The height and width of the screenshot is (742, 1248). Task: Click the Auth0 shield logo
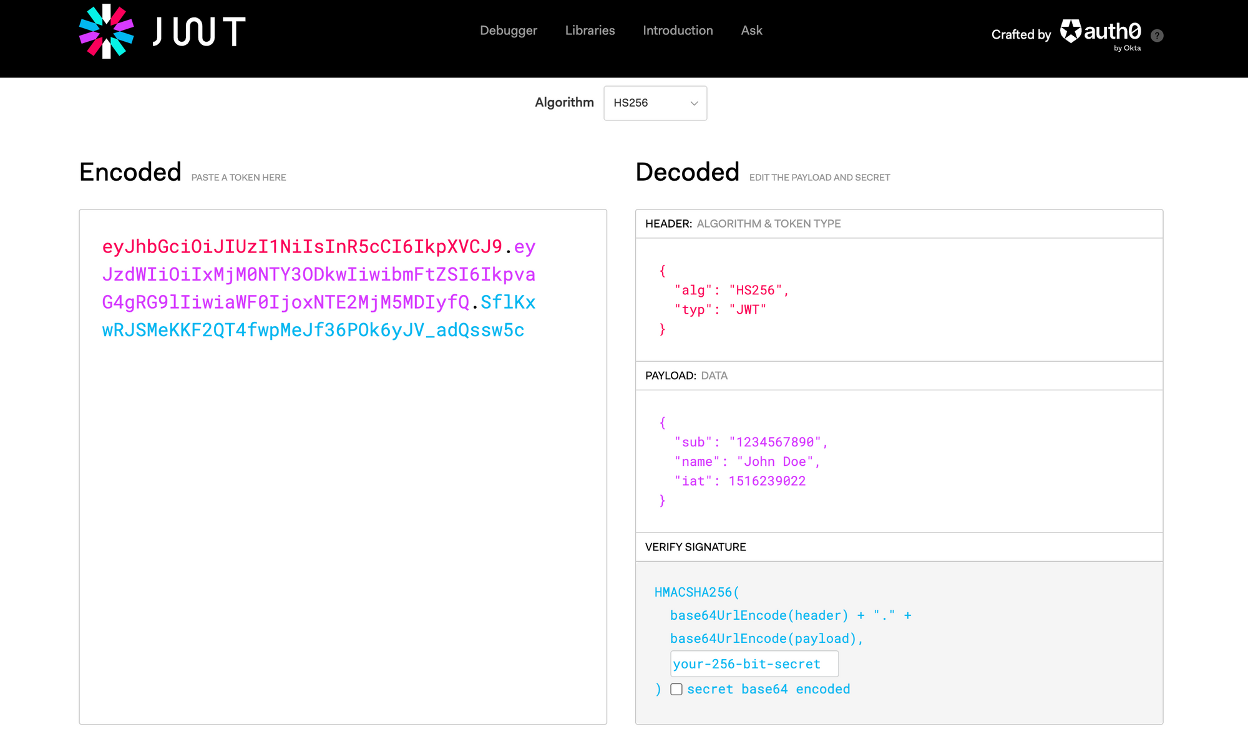pyautogui.click(x=1071, y=31)
